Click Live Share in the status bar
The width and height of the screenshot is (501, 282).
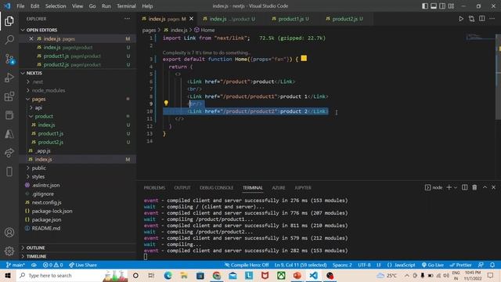point(83,265)
